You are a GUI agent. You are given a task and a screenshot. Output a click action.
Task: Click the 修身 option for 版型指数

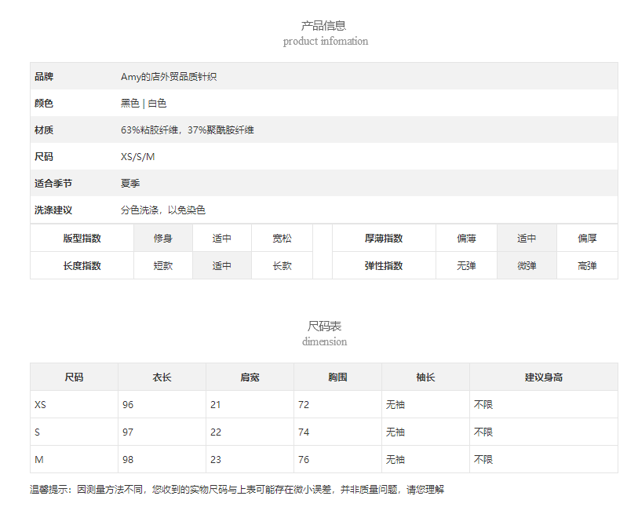162,239
